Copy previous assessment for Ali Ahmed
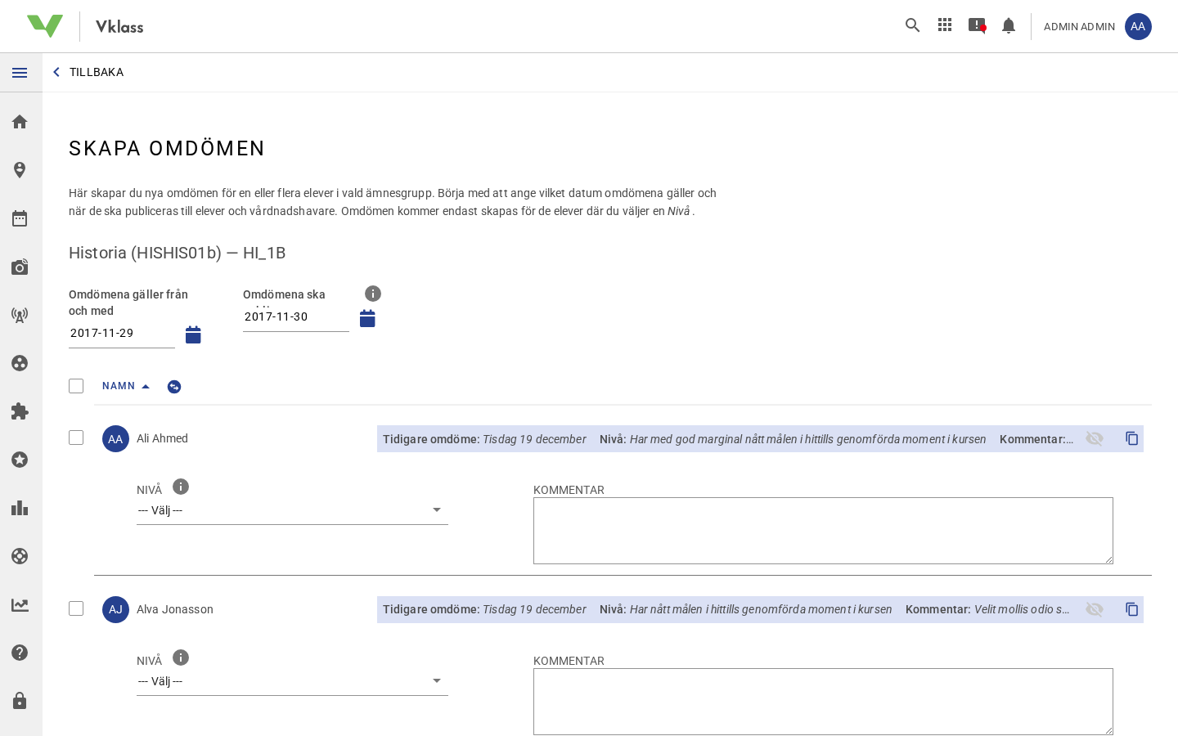The width and height of the screenshot is (1178, 736). 1132,438
